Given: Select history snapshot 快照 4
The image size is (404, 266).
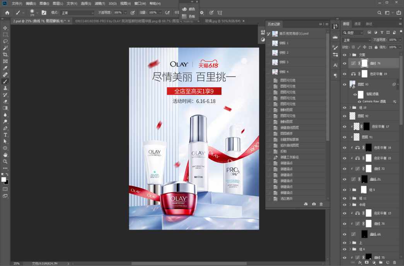Looking at the screenshot, I should click(x=296, y=72).
